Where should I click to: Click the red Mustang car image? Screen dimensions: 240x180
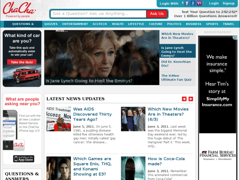point(26,75)
